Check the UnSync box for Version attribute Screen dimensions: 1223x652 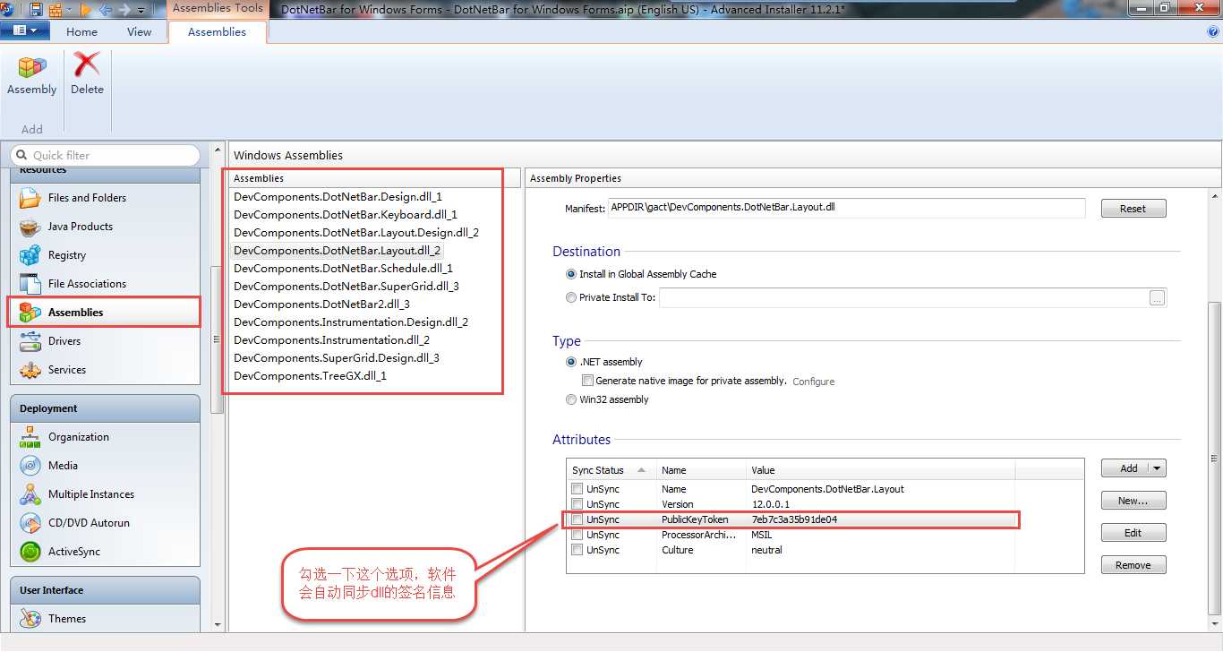coord(577,504)
